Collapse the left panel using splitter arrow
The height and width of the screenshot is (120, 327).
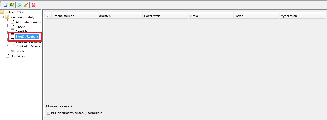coord(42,11)
